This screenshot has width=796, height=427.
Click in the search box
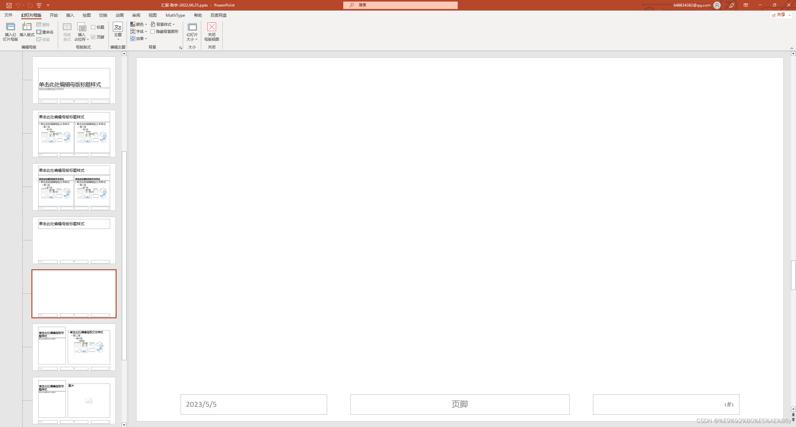pyautogui.click(x=400, y=5)
